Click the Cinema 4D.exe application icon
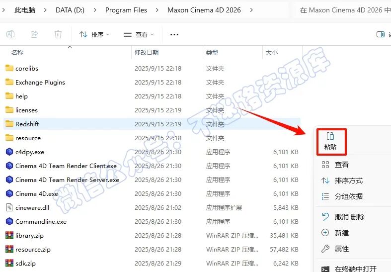 [9, 193]
